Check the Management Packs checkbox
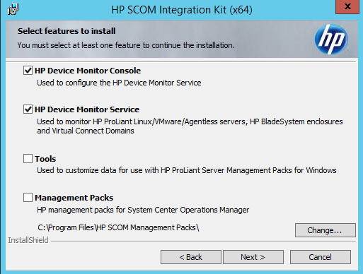Screen dimensions: 363x274 click(x=28, y=198)
